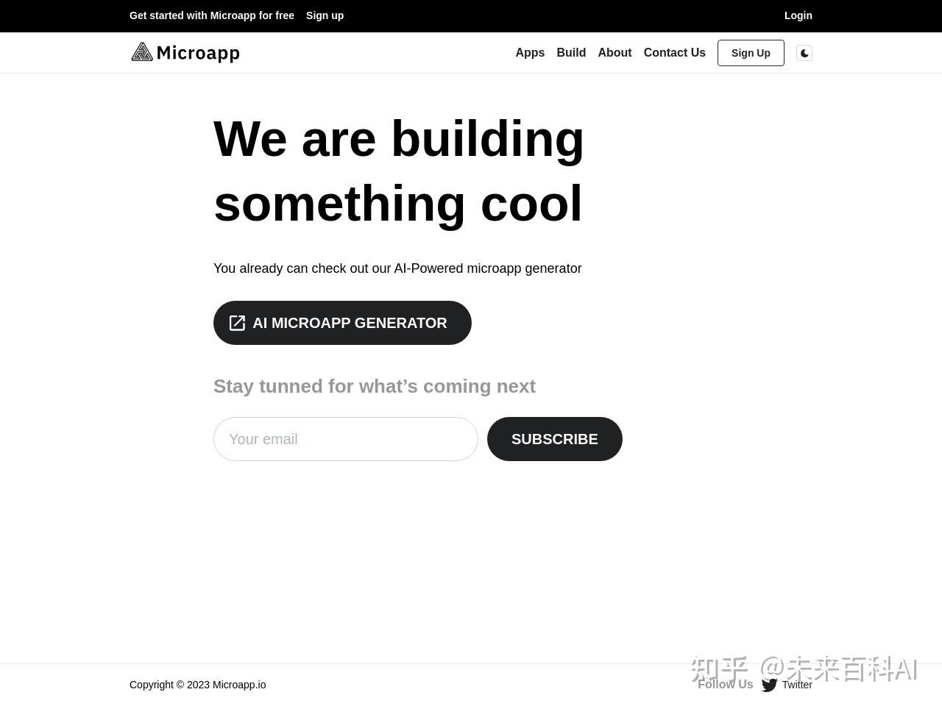Click the Microapp triangle logo icon
Screen dimensions: 942x706
(x=142, y=52)
